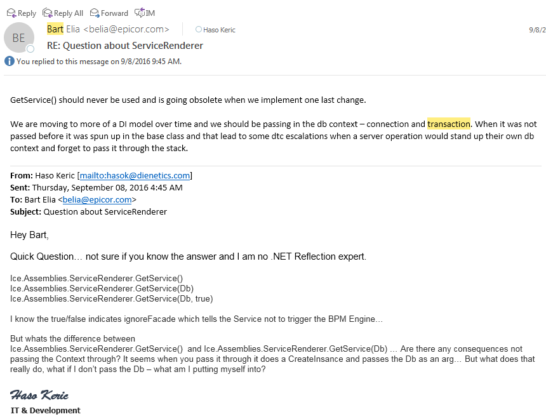Click IM button label
Image resolution: width=546 pixels, height=419 pixels.
point(150,13)
